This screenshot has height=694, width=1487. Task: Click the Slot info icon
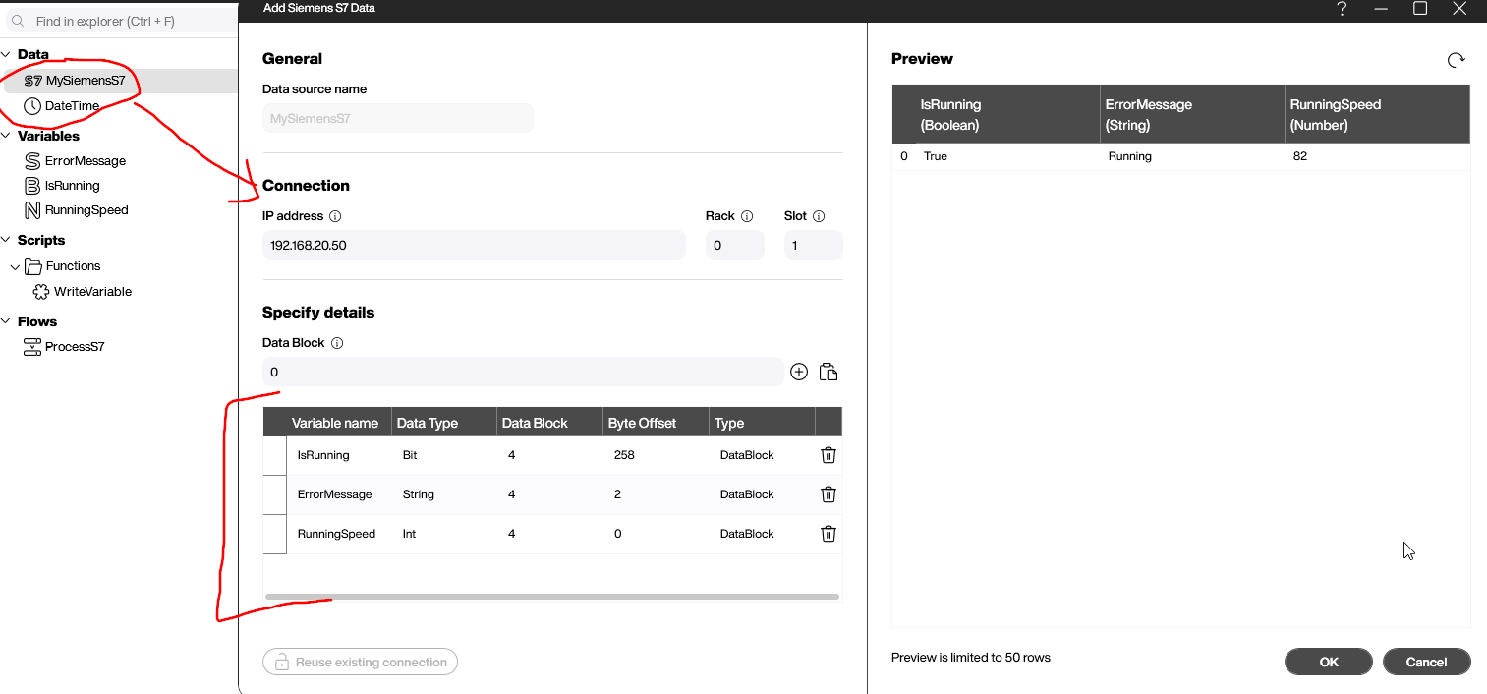(x=819, y=216)
